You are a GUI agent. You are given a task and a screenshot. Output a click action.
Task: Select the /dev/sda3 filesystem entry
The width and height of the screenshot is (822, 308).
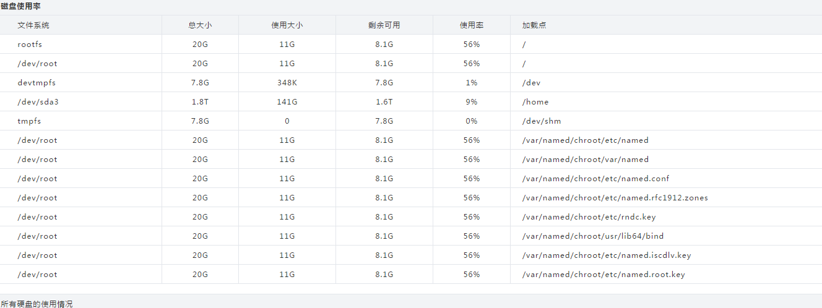(x=38, y=102)
